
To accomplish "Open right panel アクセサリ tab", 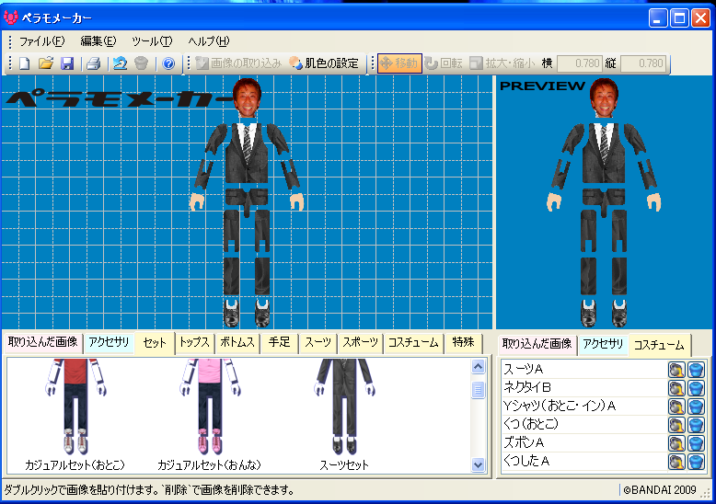I will pos(603,344).
